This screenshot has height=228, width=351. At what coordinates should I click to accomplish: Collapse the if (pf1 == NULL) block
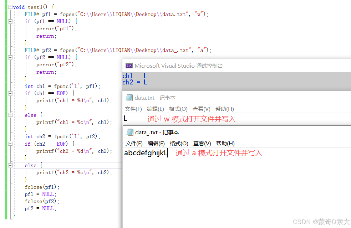10,21
